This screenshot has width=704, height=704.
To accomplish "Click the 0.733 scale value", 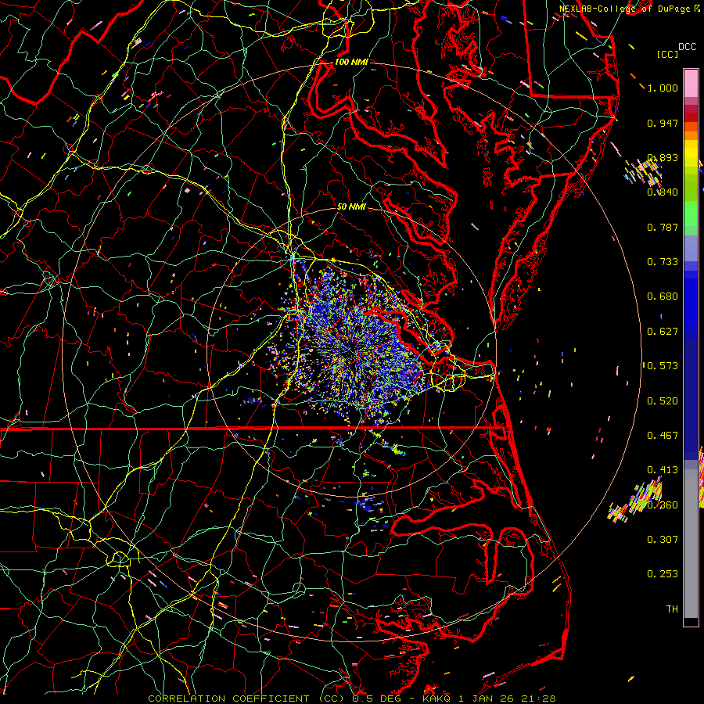I will point(663,262).
